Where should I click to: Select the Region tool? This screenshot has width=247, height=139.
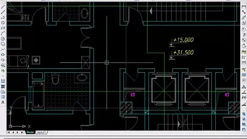[x=3, y=92]
